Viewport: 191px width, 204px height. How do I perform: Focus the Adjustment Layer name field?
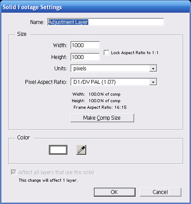pyautogui.click(x=106, y=22)
